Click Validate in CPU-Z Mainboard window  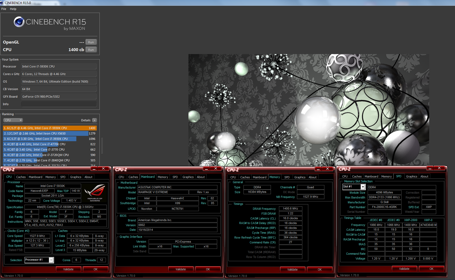click(181, 269)
